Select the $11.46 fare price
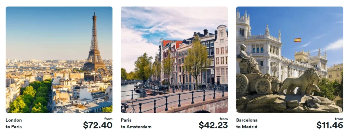The width and height of the screenshot is (350, 140). point(329,125)
